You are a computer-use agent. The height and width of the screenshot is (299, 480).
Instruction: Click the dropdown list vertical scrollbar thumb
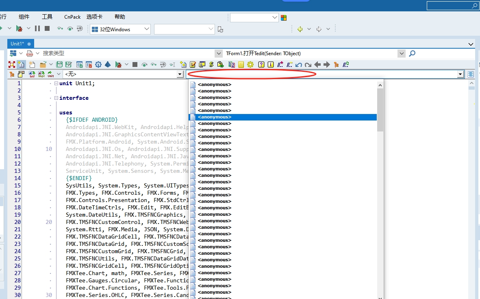coord(380,110)
